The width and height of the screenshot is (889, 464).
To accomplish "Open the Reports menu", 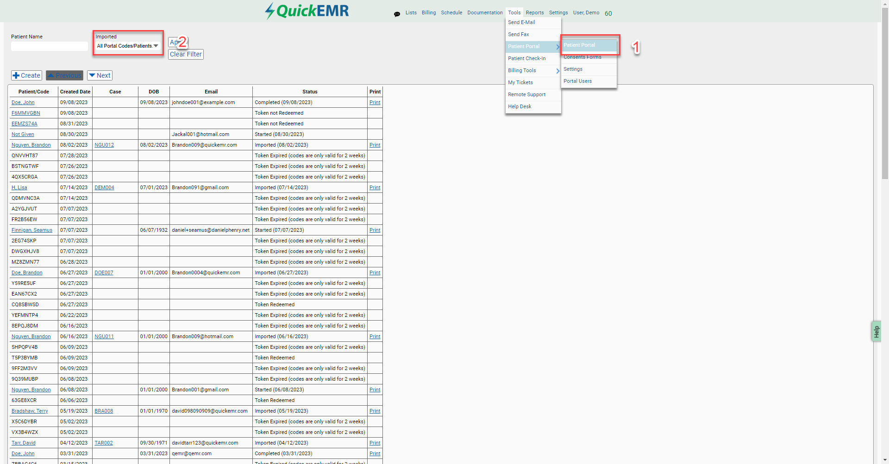I will [535, 12].
